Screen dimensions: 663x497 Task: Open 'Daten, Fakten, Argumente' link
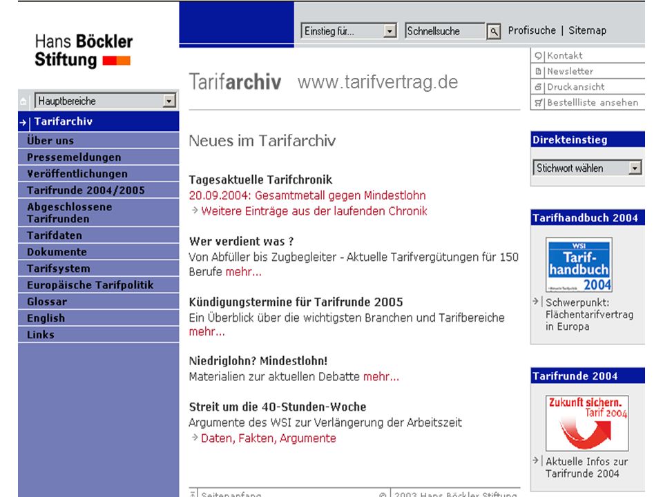pos(269,438)
